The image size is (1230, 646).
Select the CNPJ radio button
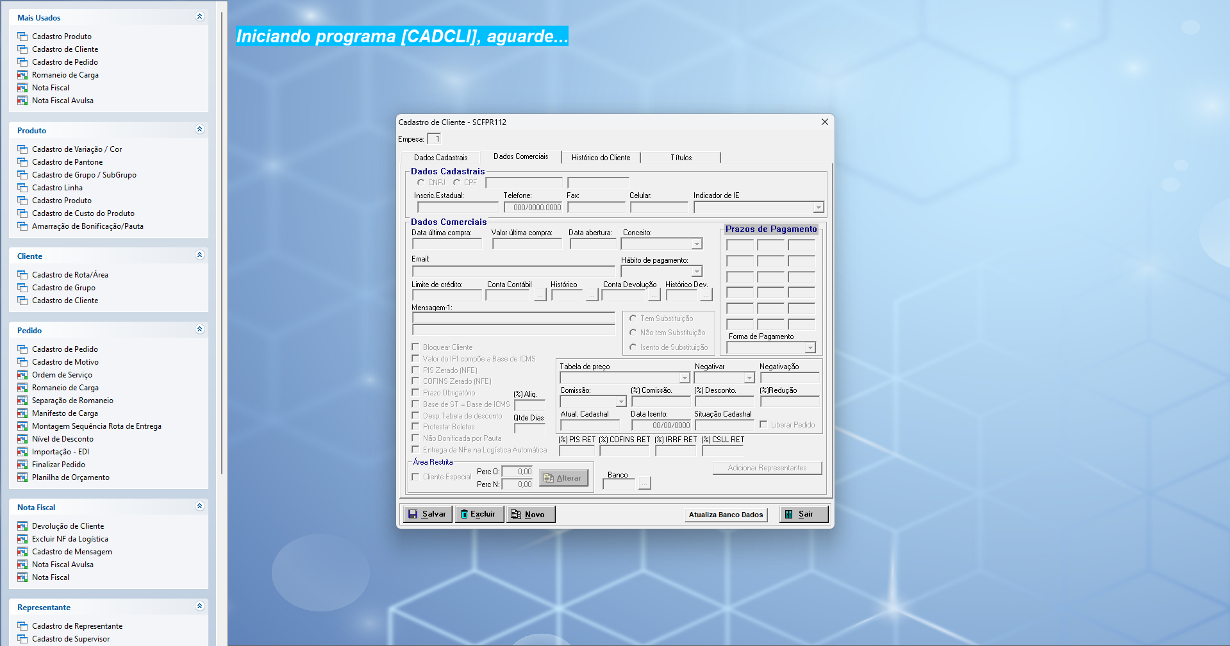pyautogui.click(x=421, y=183)
